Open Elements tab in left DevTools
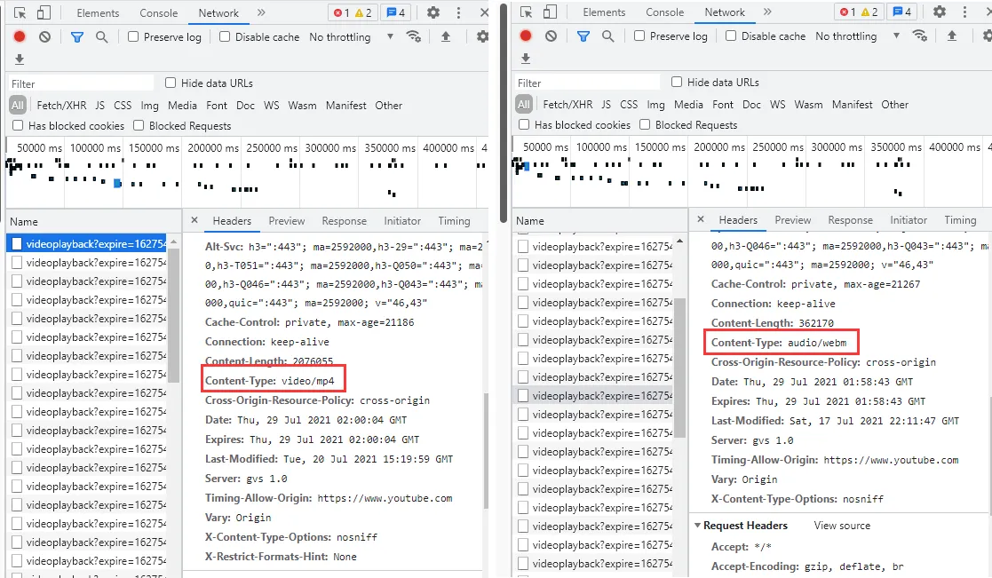The height and width of the screenshot is (578, 992). point(98,12)
